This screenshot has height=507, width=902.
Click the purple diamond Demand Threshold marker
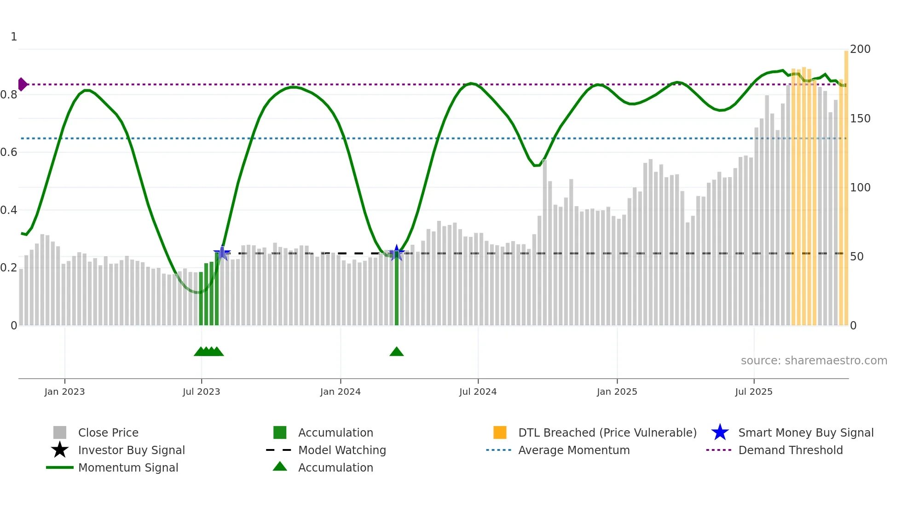(22, 84)
